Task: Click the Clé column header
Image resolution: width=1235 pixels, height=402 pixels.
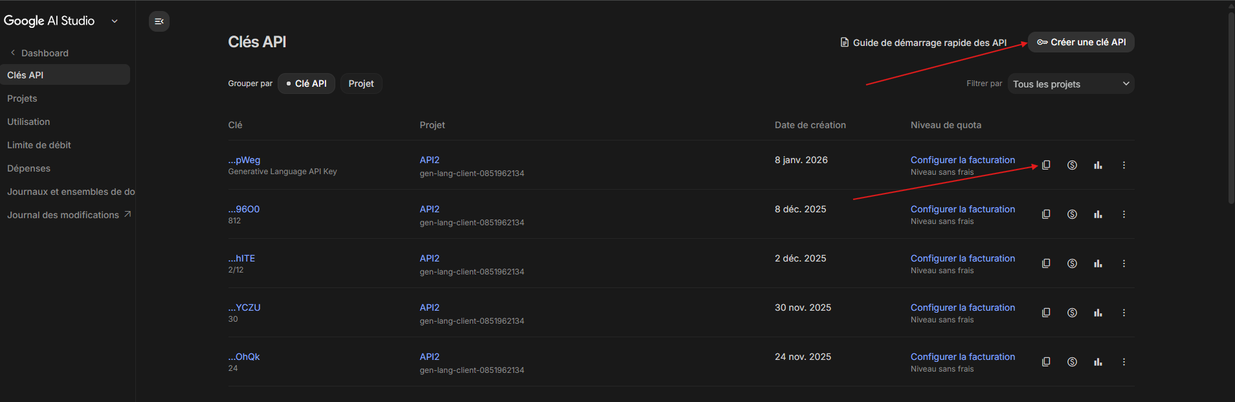Action: pyautogui.click(x=235, y=125)
